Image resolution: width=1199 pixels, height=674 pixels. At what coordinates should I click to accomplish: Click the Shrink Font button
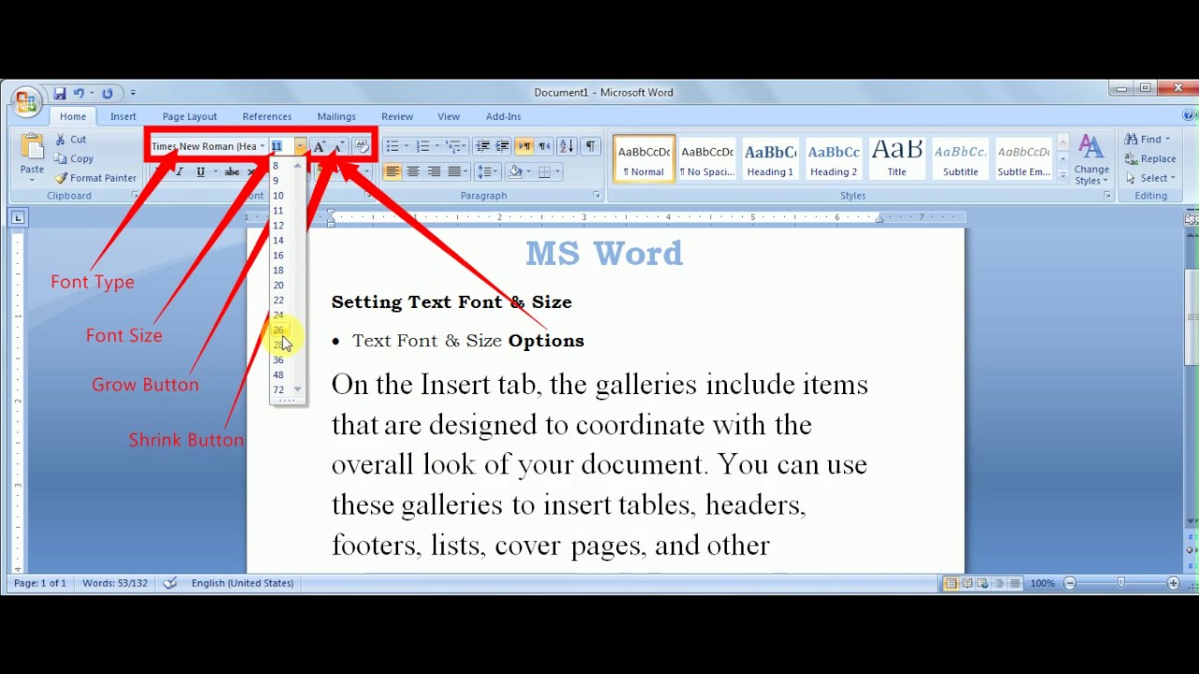tap(339, 146)
